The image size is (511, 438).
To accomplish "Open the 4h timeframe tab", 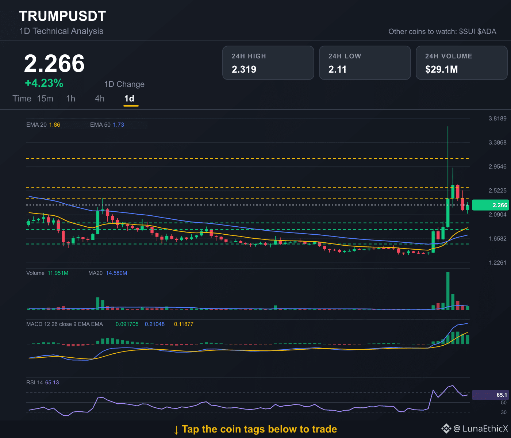I will click(x=100, y=99).
